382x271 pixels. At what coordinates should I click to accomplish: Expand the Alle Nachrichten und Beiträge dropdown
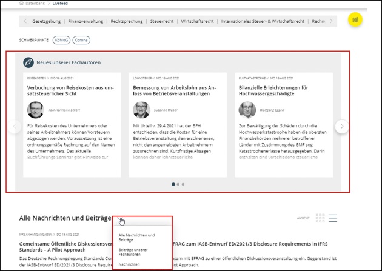(x=121, y=218)
